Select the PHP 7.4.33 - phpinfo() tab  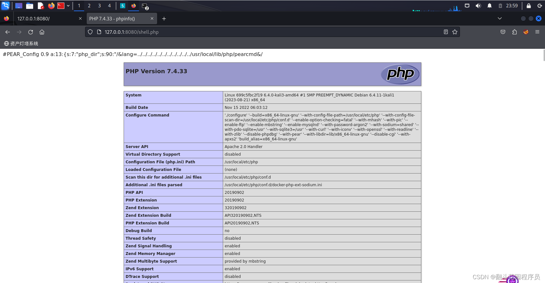(122, 19)
